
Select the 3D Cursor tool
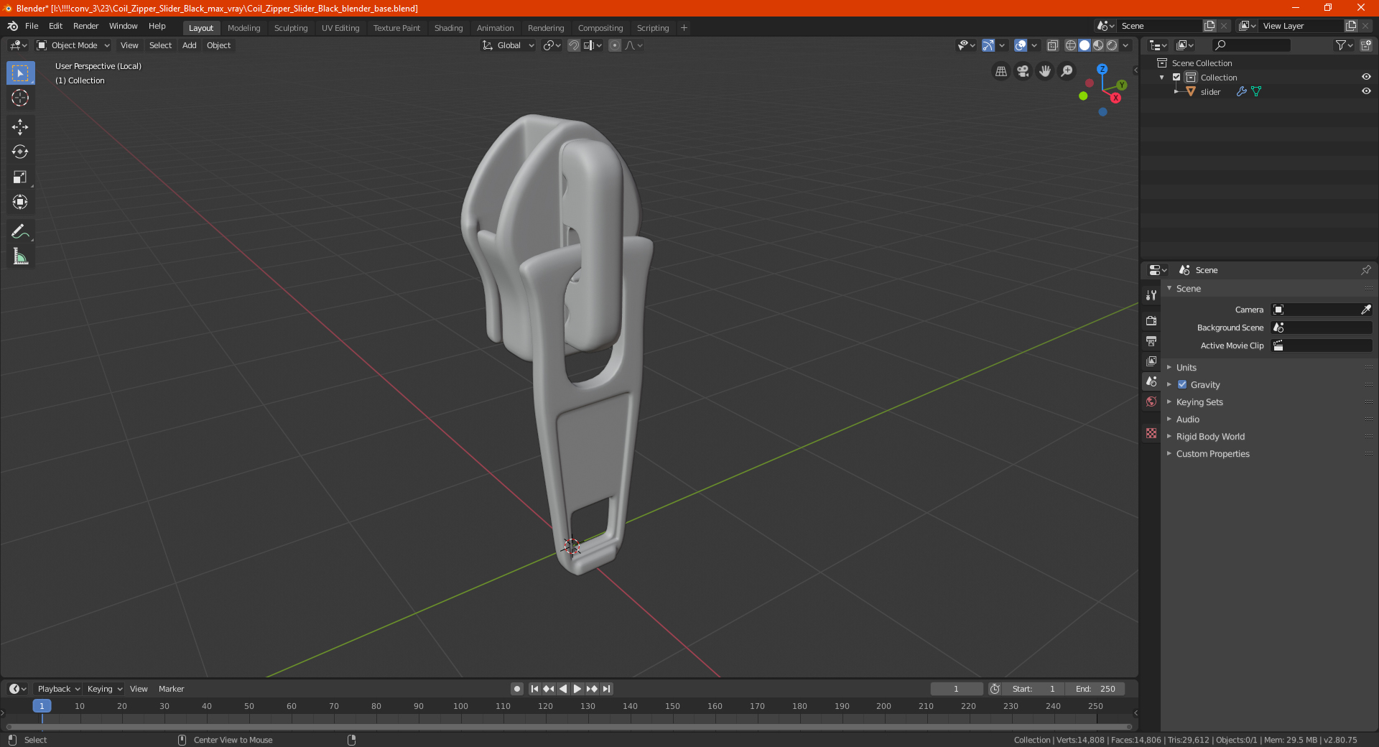pyautogui.click(x=20, y=98)
